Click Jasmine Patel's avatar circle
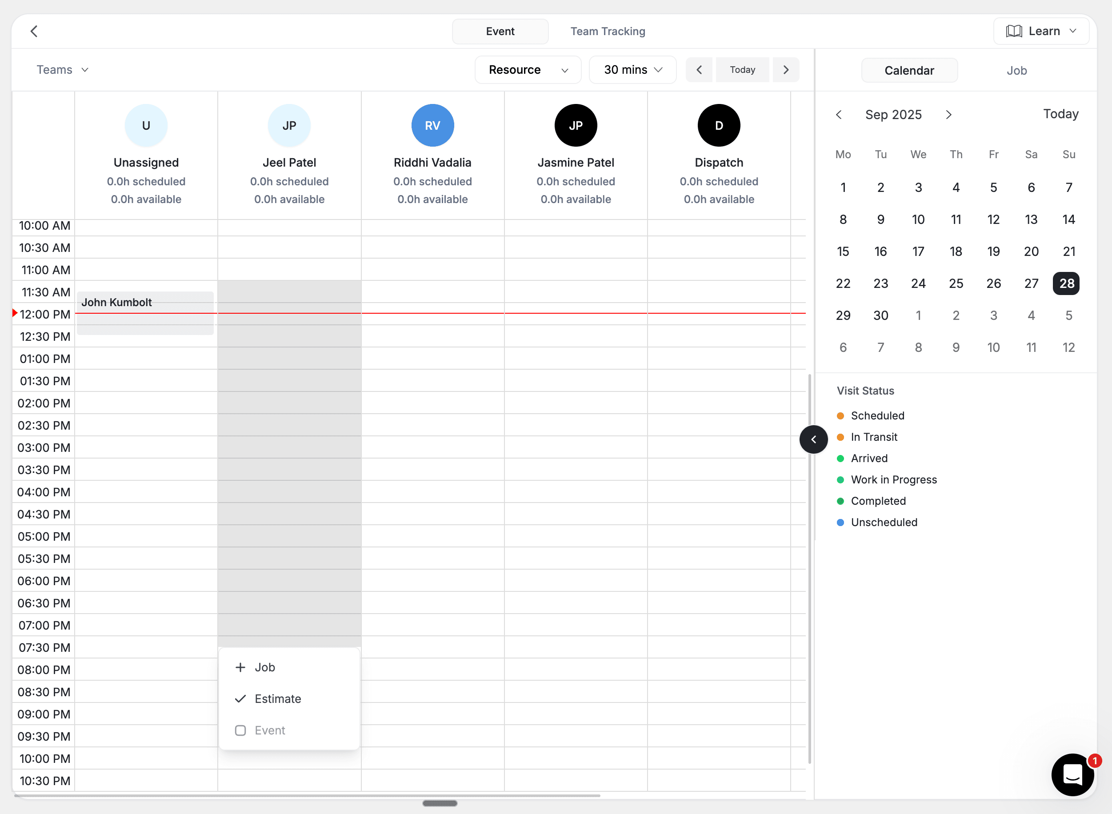1112x814 pixels. (x=575, y=125)
